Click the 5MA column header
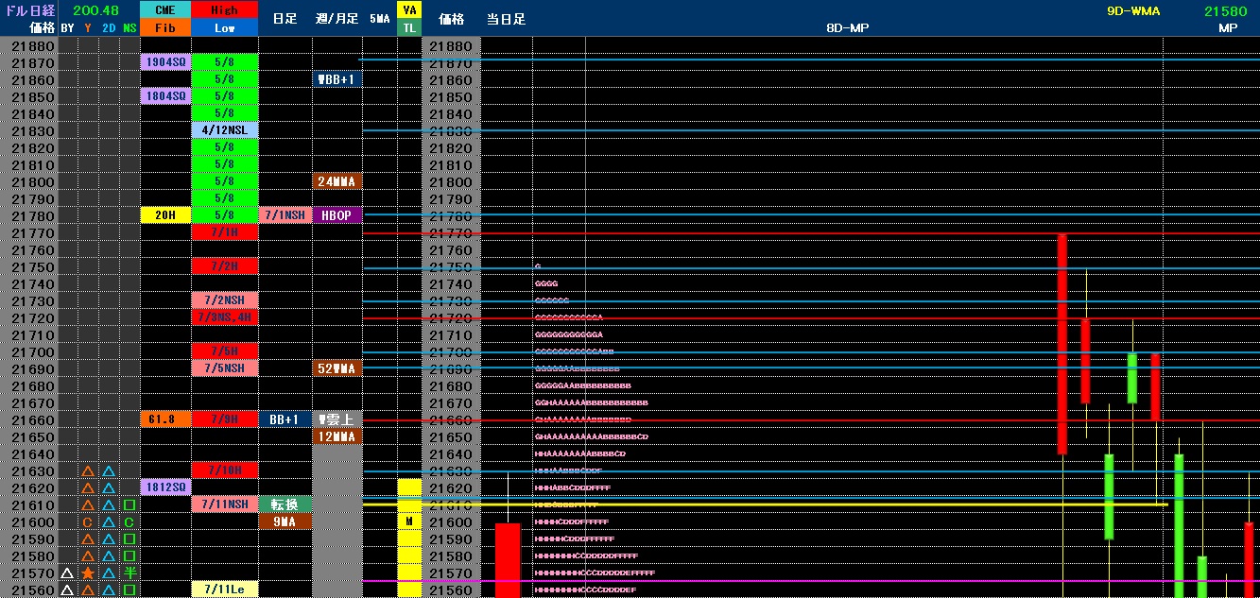1260x598 pixels. pos(379,19)
